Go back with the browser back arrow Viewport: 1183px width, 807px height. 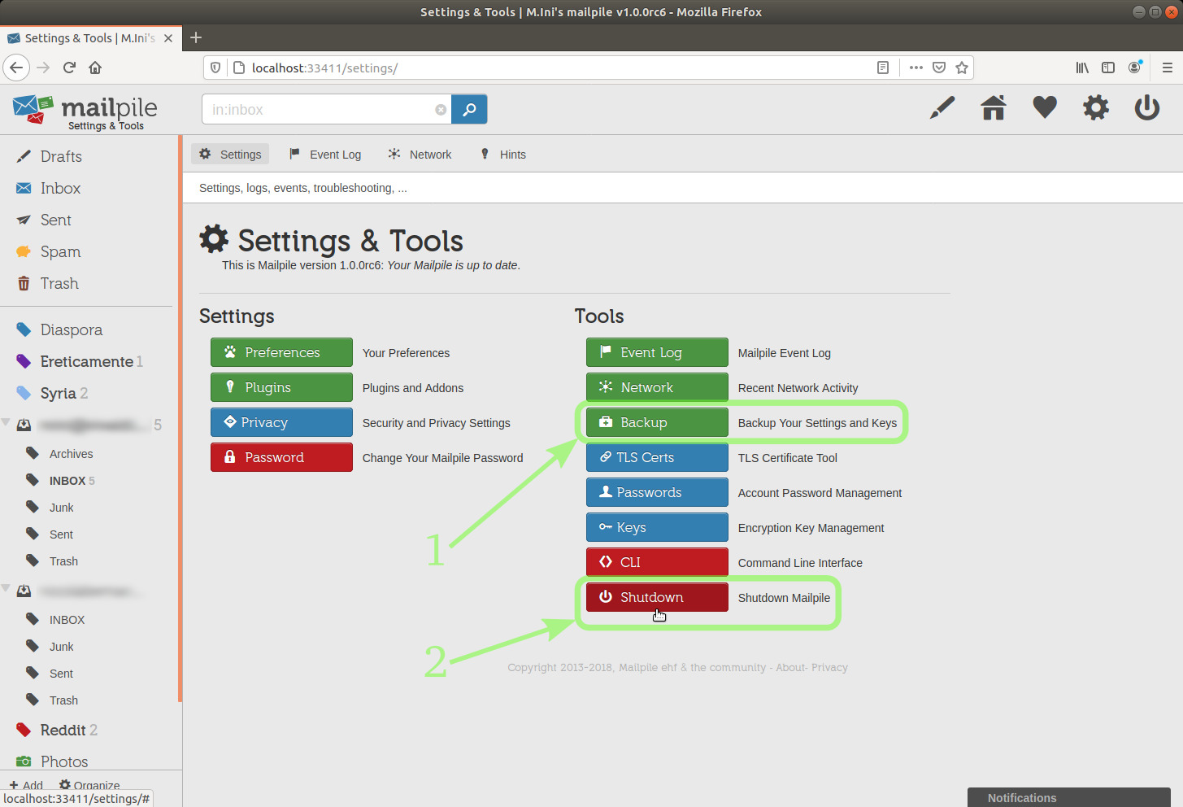point(16,68)
